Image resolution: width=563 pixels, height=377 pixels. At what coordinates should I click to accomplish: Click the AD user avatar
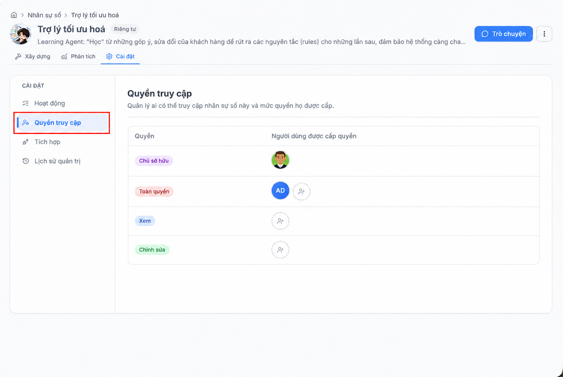tap(280, 191)
